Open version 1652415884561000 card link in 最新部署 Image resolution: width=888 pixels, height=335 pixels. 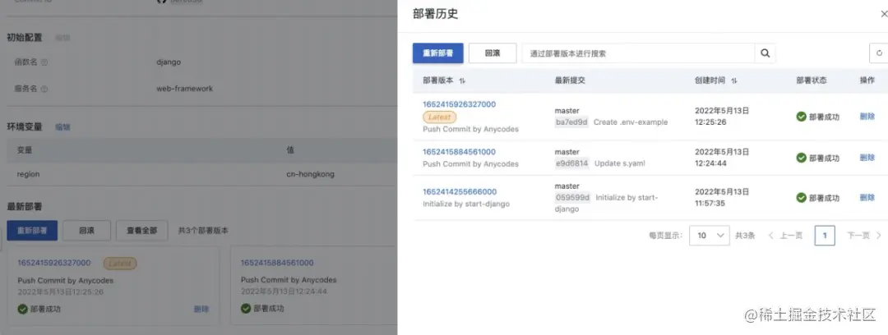[x=277, y=263]
